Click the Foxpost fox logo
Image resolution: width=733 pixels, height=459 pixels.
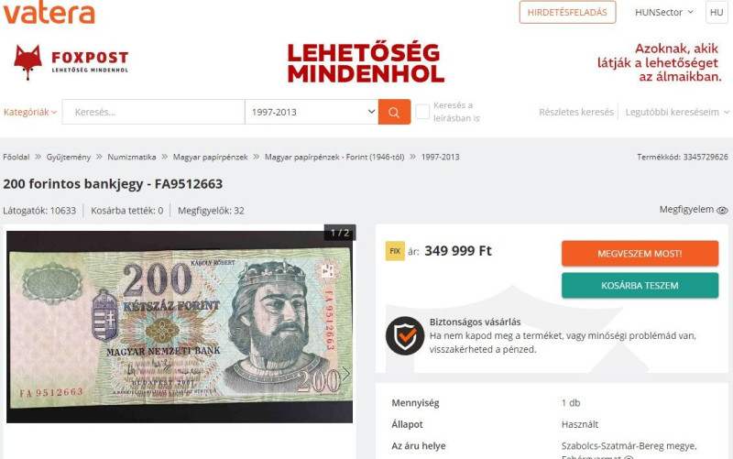coord(27,62)
